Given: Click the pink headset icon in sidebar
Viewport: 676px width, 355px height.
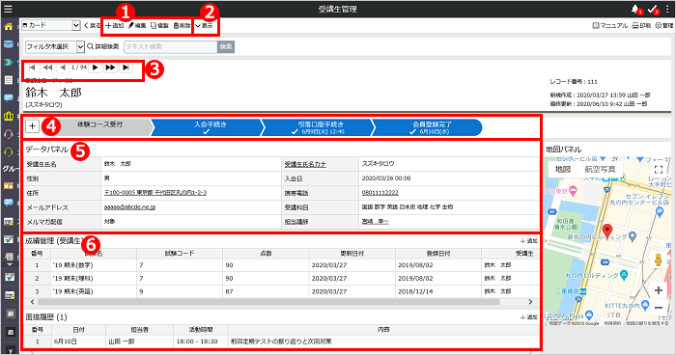Looking at the screenshot, I should pyautogui.click(x=8, y=134).
